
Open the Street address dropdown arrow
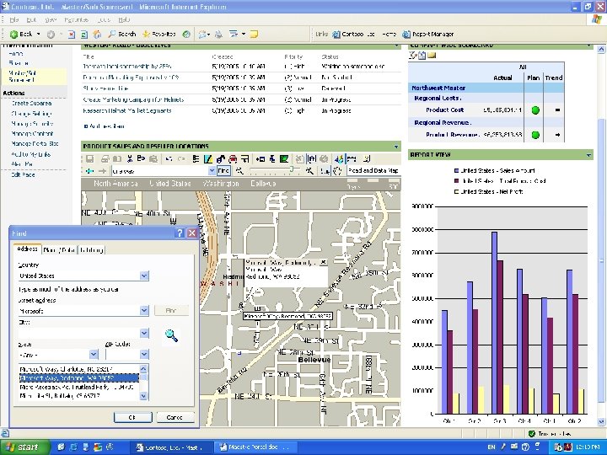pyautogui.click(x=144, y=310)
